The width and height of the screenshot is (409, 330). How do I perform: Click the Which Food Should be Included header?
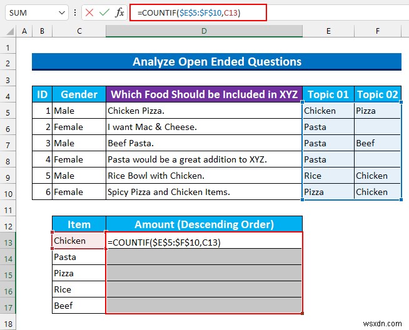coord(204,94)
